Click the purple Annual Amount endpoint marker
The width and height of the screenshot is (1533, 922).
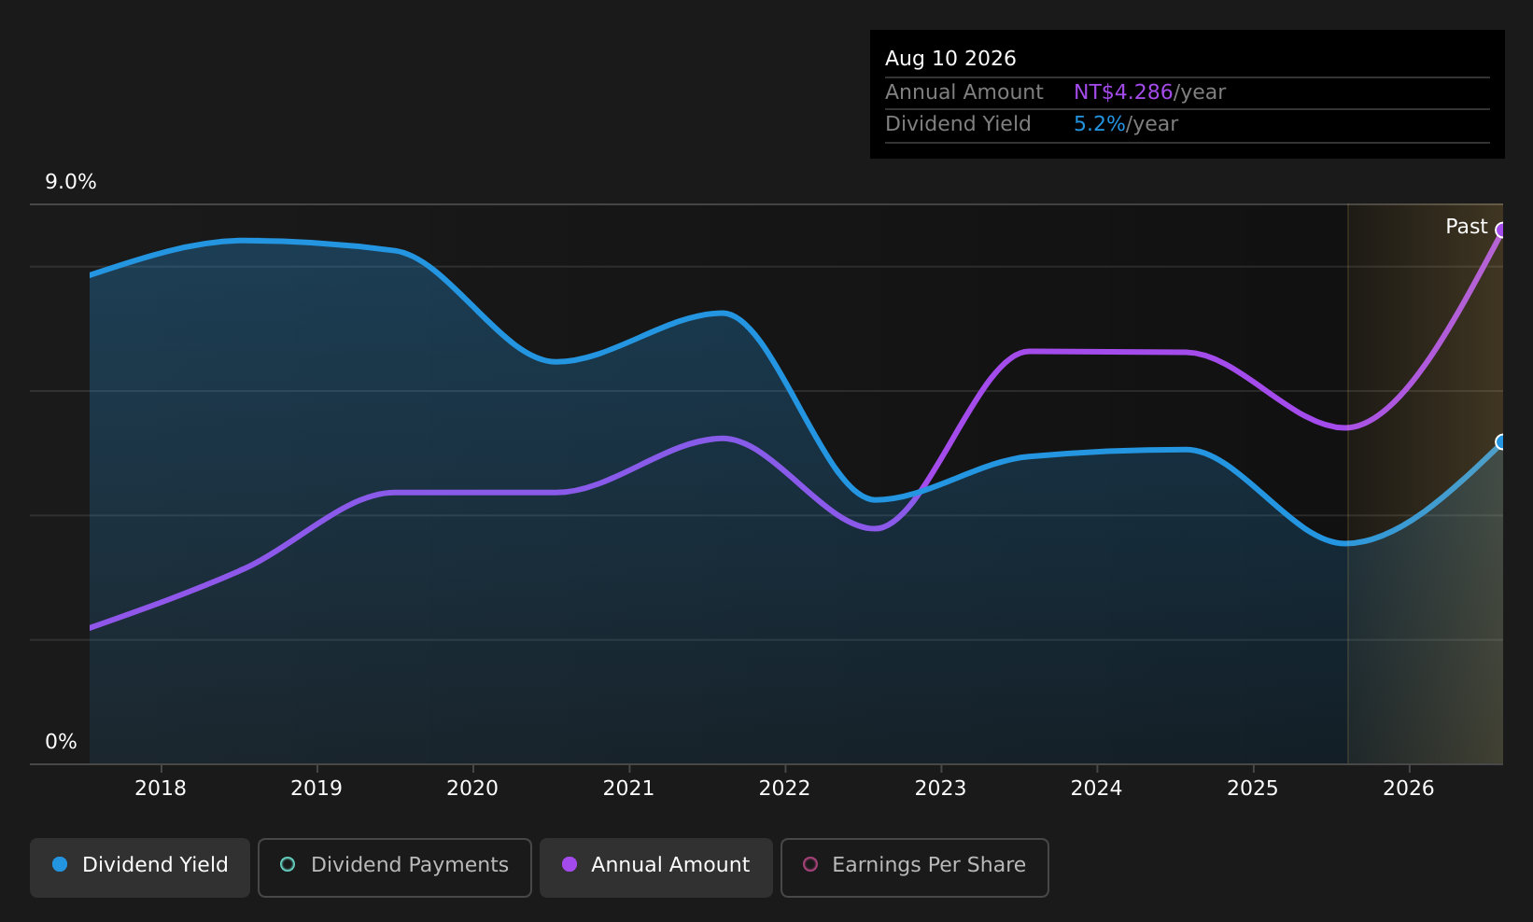(1501, 230)
